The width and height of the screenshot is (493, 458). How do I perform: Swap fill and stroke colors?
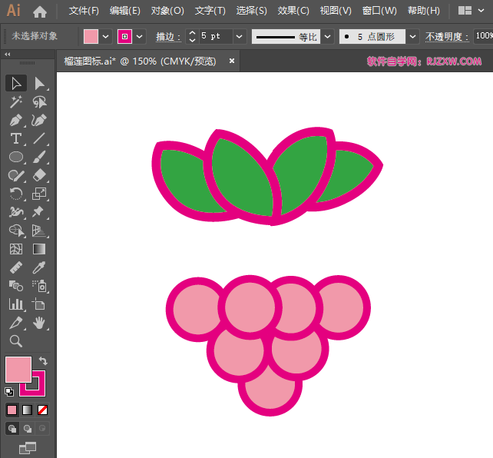pyautogui.click(x=43, y=361)
